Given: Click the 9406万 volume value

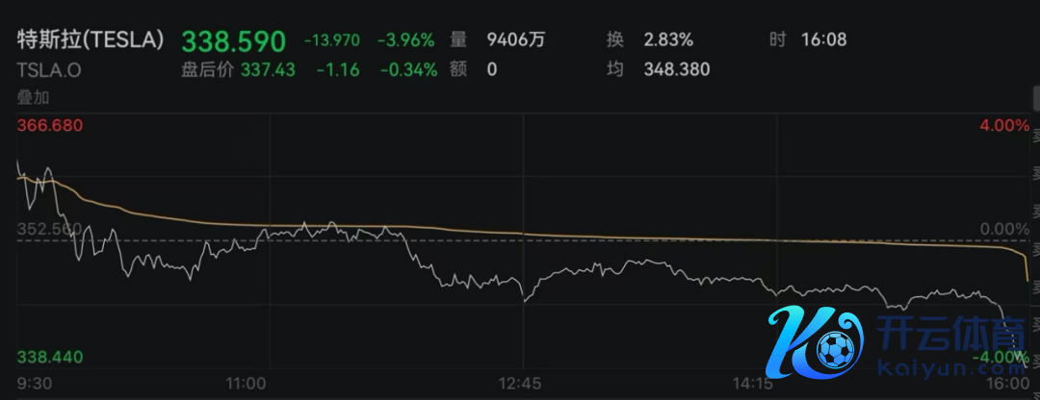Looking at the screenshot, I should [517, 40].
